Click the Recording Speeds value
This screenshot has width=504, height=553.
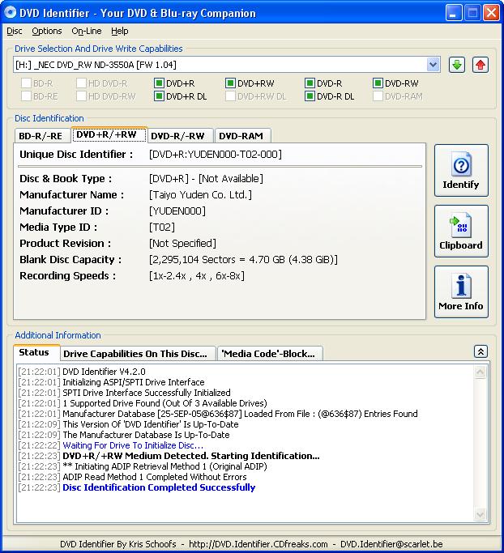click(197, 276)
